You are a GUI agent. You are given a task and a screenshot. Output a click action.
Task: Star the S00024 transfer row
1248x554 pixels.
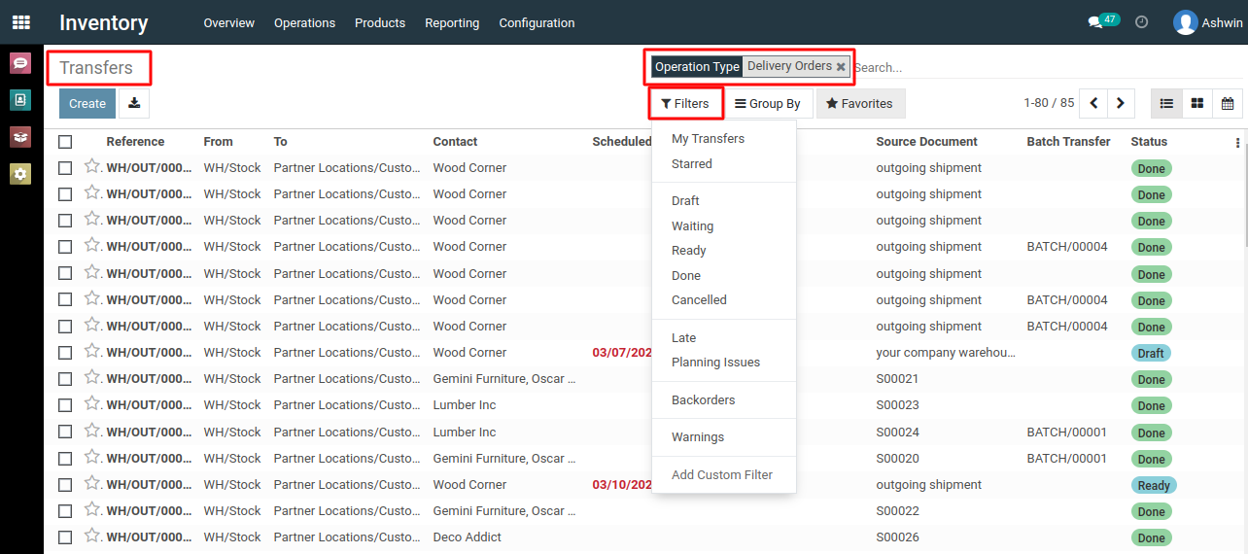(x=92, y=431)
